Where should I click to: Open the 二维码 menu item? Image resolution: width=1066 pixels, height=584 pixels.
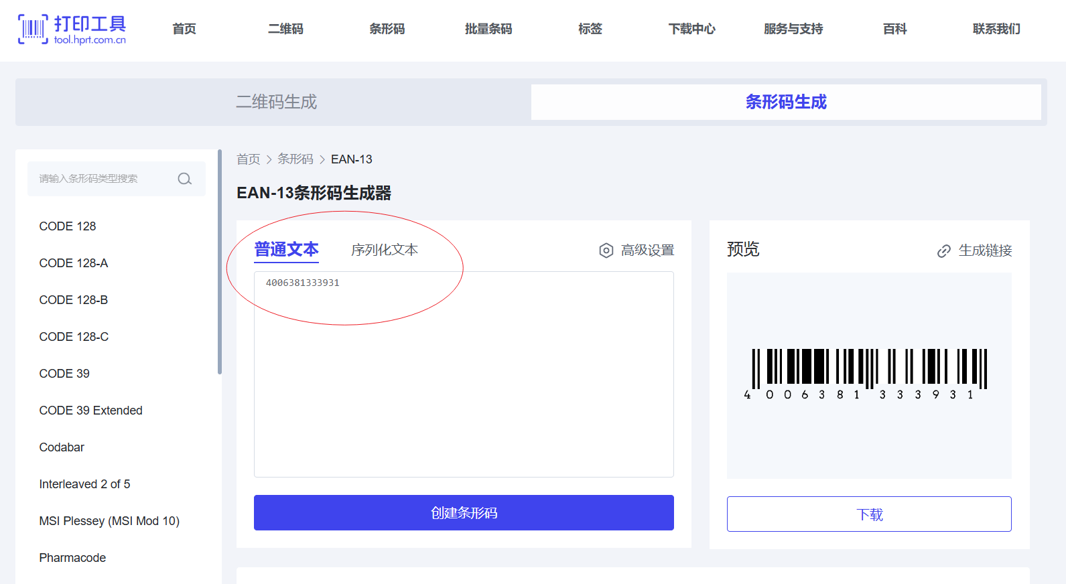click(285, 29)
